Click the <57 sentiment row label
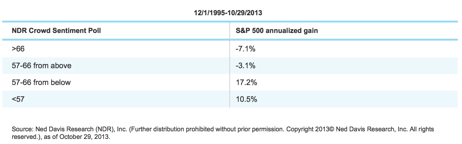462x144 pixels. point(18,99)
